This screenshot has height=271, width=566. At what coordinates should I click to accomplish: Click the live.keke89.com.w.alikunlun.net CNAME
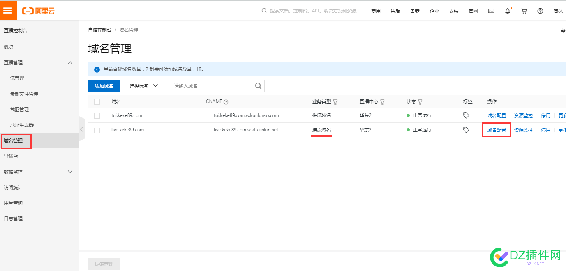[246, 130]
